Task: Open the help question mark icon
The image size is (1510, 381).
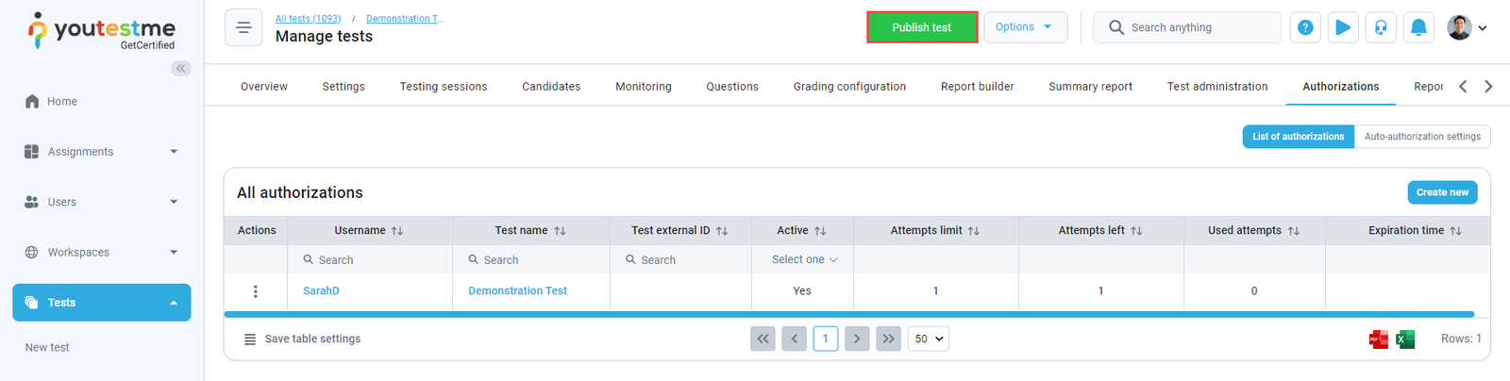Action: (1305, 27)
